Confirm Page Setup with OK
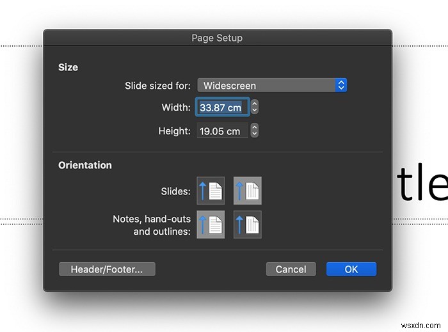The width and height of the screenshot is (448, 332). 351,269
